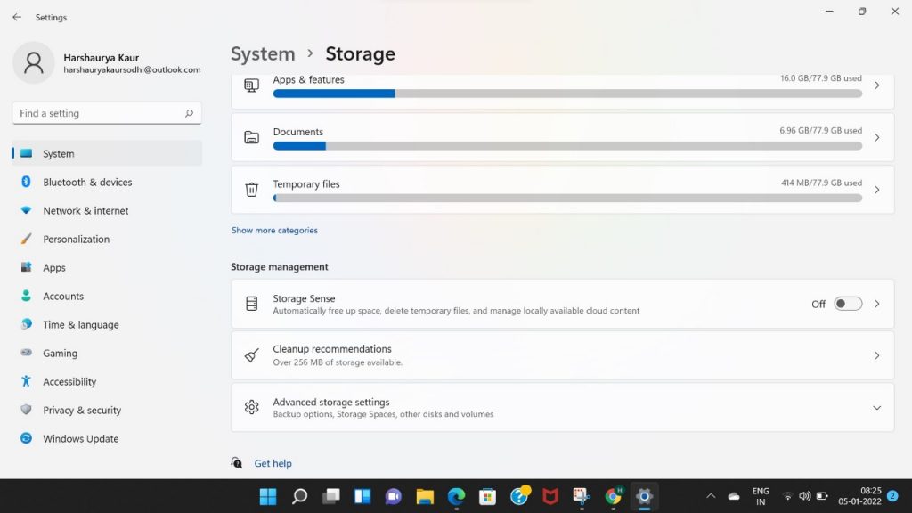The image size is (912, 513).
Task: Click the Documents folder icon
Action: point(251,138)
